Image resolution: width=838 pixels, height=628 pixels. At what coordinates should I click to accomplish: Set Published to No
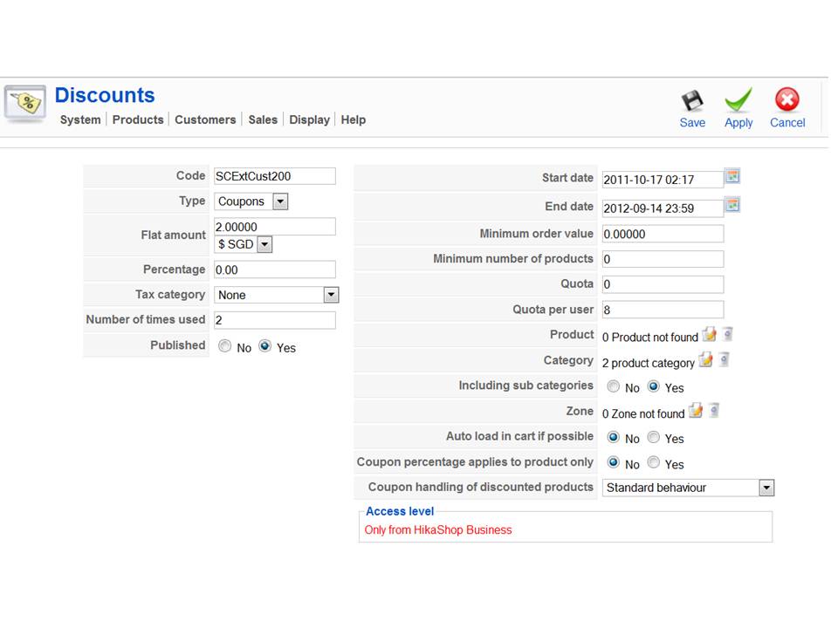click(225, 346)
